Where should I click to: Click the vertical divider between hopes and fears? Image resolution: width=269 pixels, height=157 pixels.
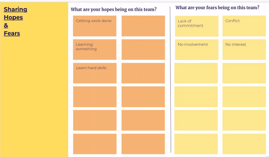[x=170, y=81]
